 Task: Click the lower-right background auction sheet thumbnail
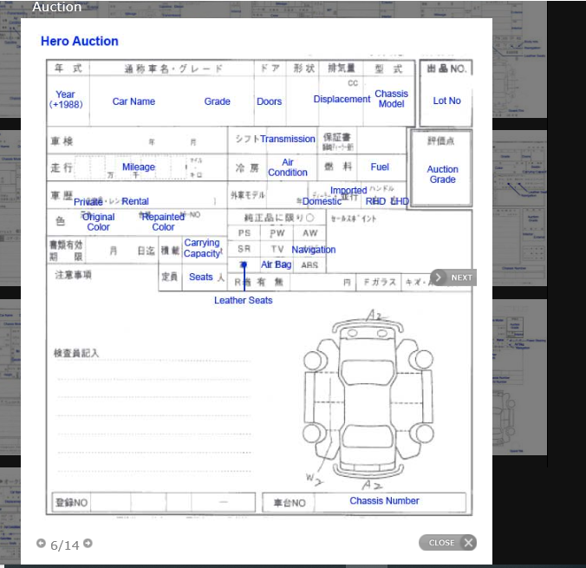pyautogui.click(x=520, y=377)
